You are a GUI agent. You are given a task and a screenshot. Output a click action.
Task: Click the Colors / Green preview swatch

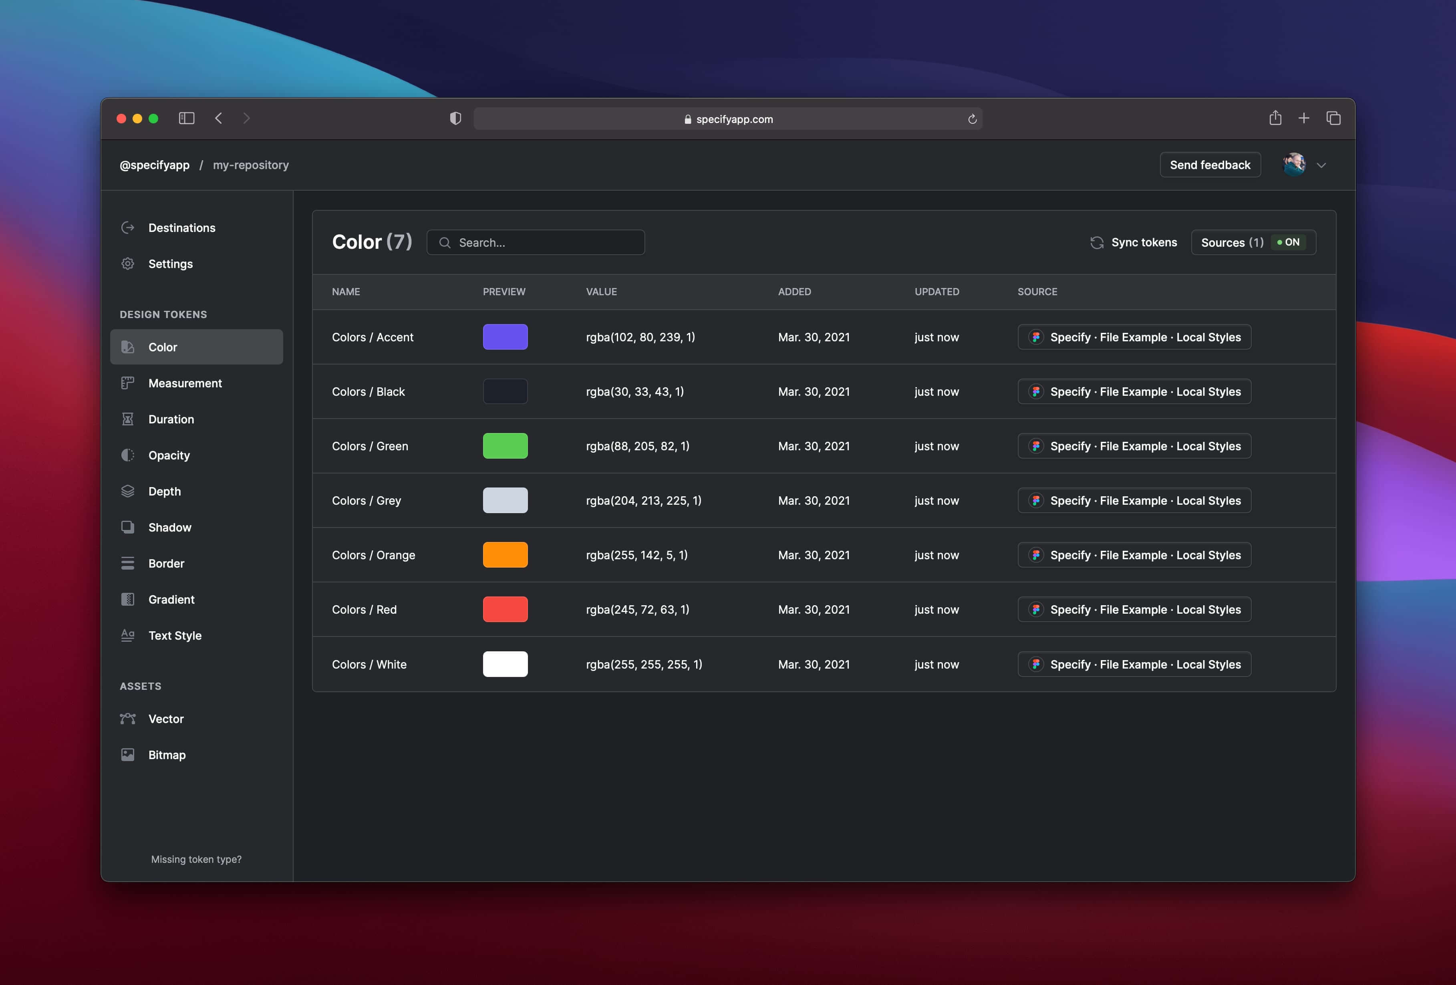[x=505, y=445]
